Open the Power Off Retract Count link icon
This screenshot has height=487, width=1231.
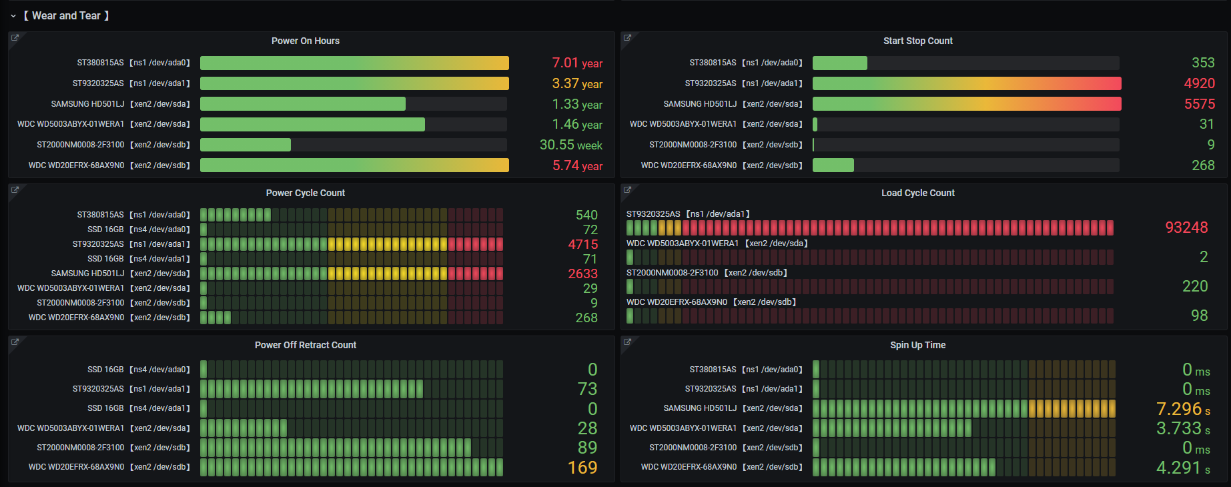point(15,342)
